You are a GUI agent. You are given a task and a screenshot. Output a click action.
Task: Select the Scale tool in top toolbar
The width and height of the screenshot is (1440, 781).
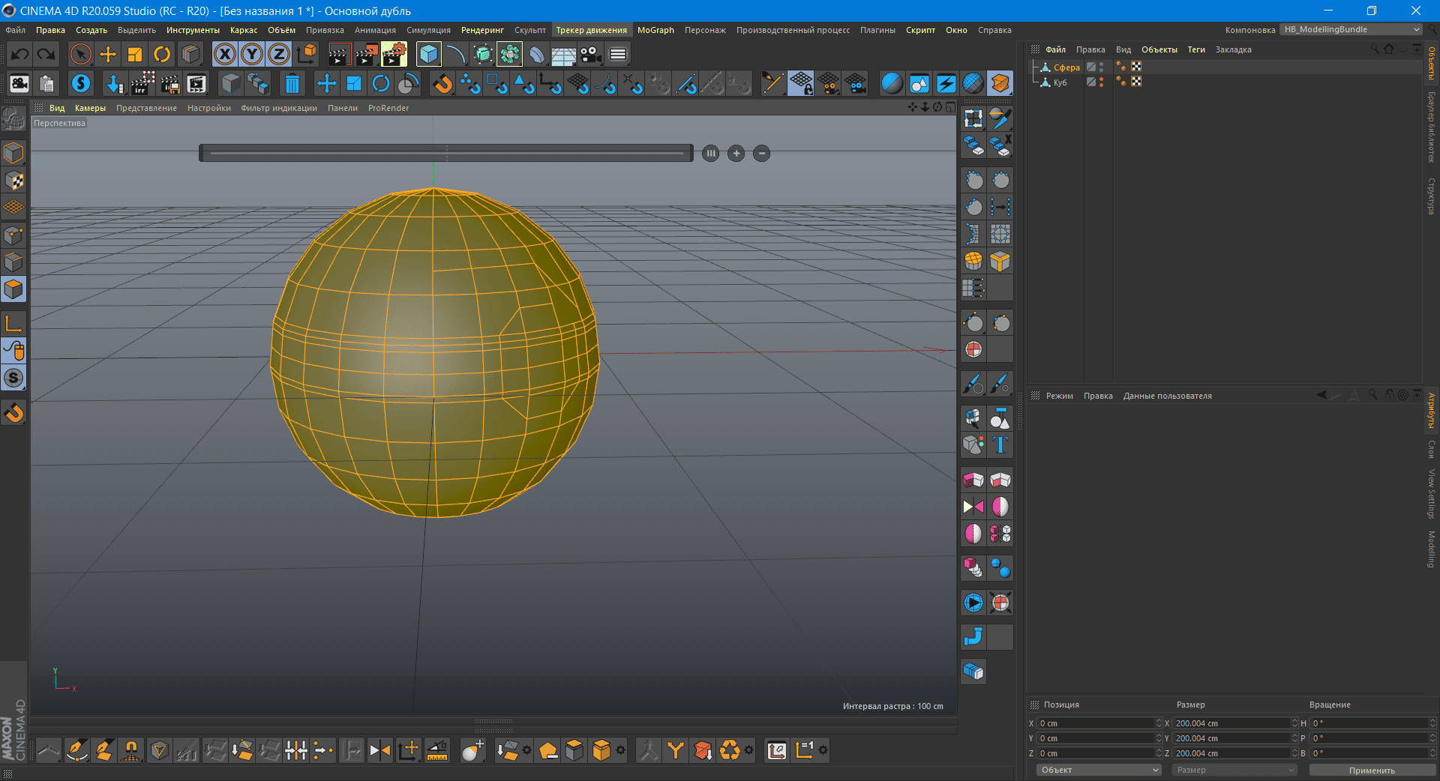point(135,54)
